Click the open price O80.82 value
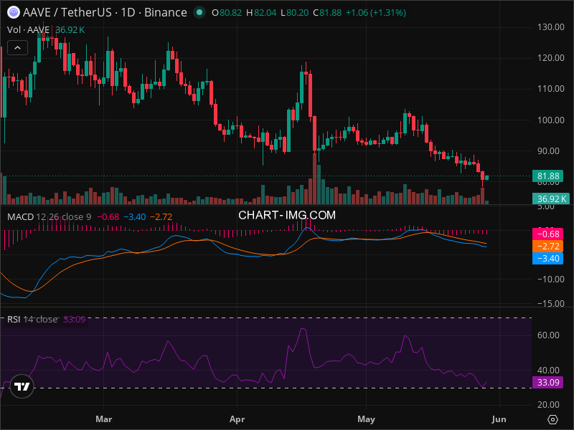 coord(227,13)
